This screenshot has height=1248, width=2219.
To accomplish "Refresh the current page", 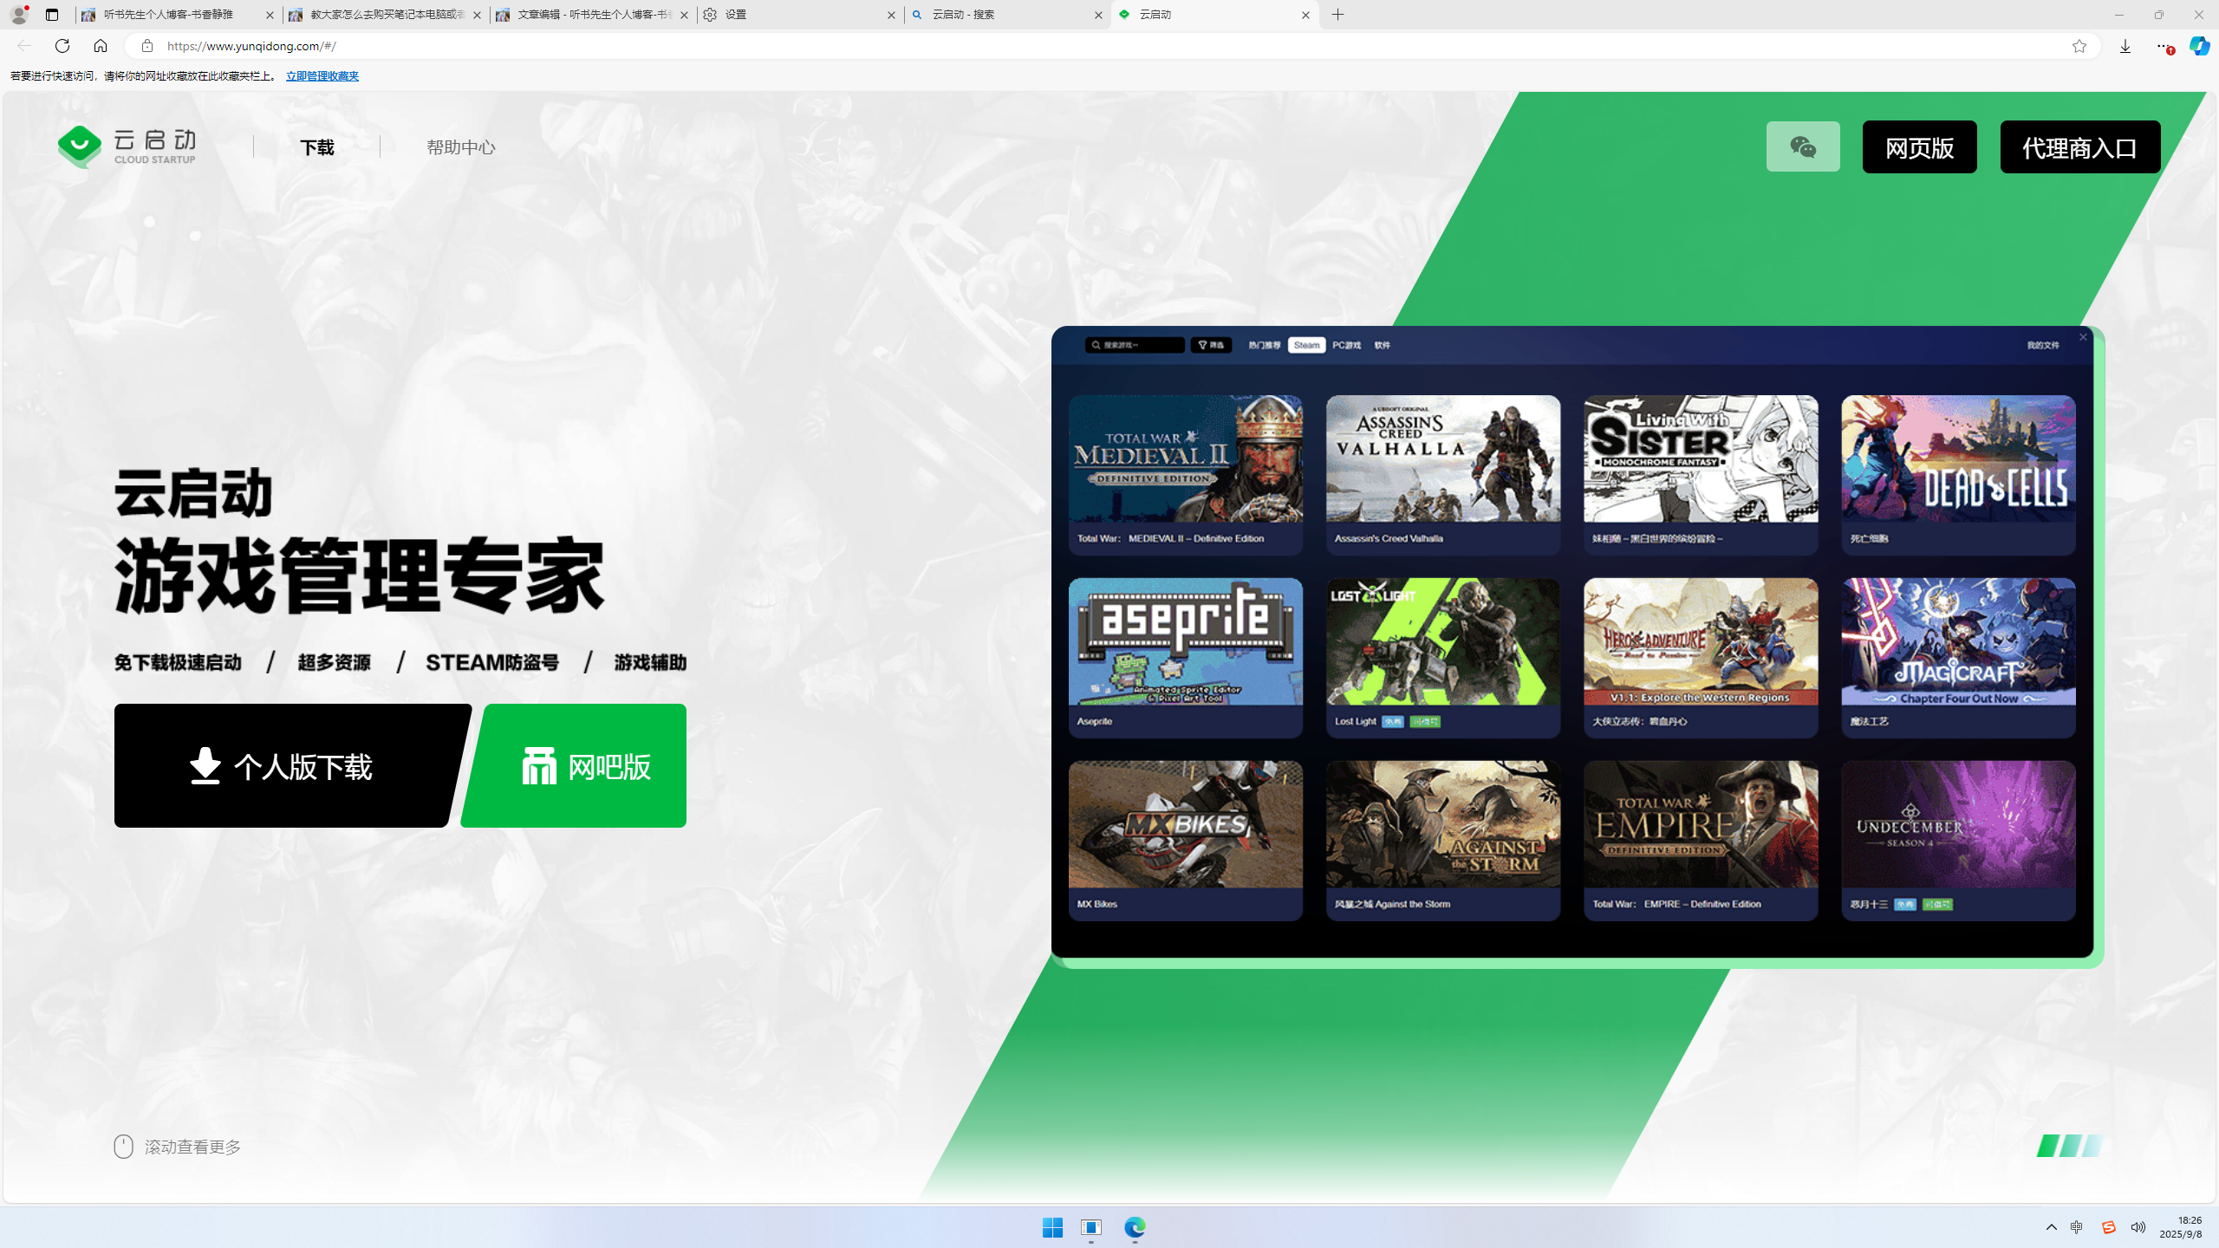I will pos(62,46).
